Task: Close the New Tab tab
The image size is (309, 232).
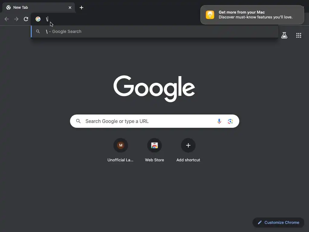Action: (x=70, y=8)
